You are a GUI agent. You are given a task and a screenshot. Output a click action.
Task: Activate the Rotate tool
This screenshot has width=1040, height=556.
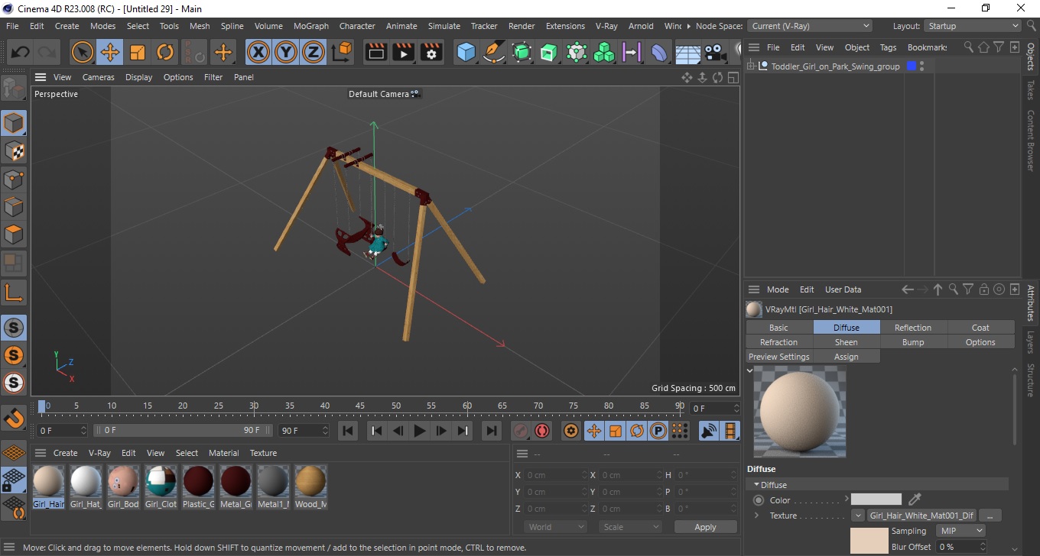click(165, 52)
